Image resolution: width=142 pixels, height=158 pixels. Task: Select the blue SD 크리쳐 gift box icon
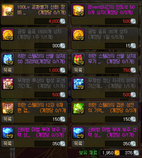click(x=8, y=59)
